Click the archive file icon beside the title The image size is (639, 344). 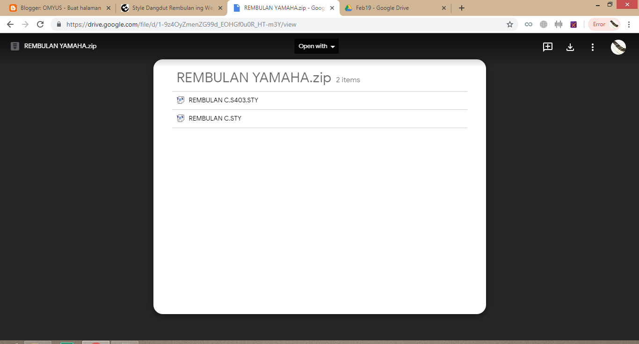pyautogui.click(x=15, y=46)
